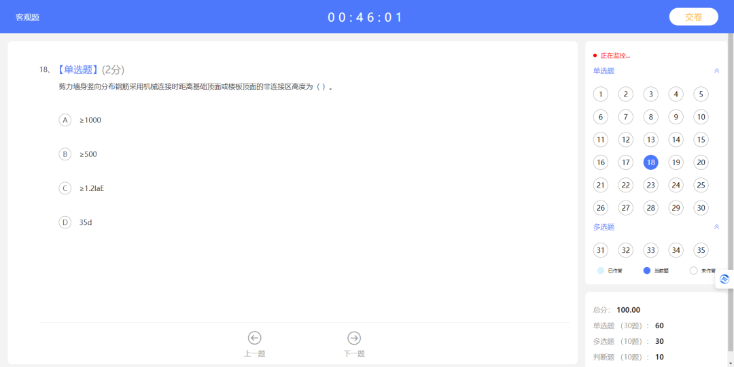Select question 30 in the list
Screen dimensions: 734x367
701,208
